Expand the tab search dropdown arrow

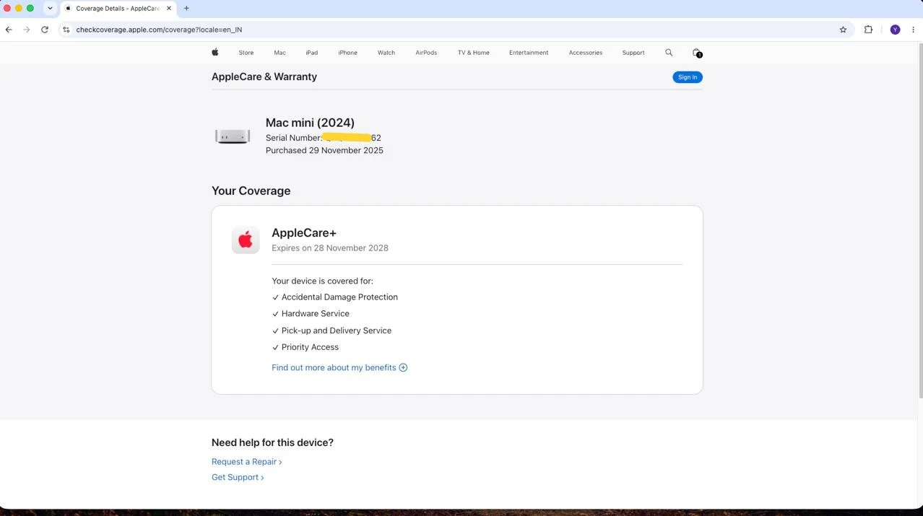50,9
